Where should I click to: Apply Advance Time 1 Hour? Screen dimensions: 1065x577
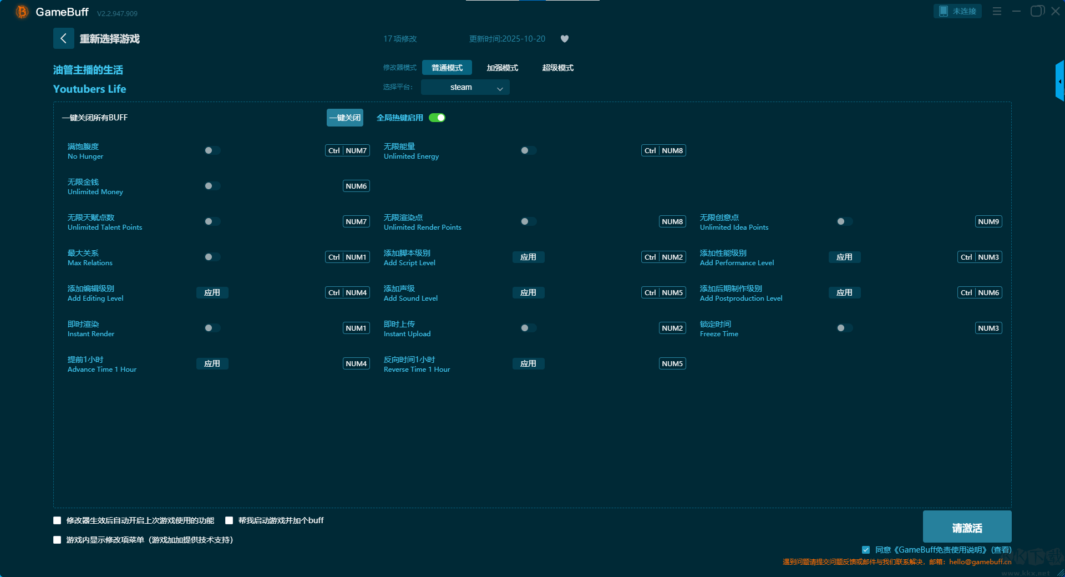(x=212, y=363)
